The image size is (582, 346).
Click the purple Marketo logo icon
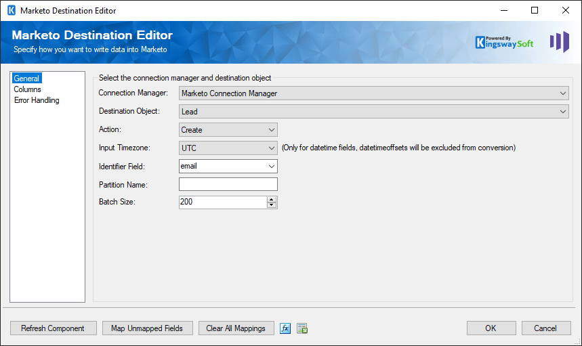pyautogui.click(x=560, y=41)
